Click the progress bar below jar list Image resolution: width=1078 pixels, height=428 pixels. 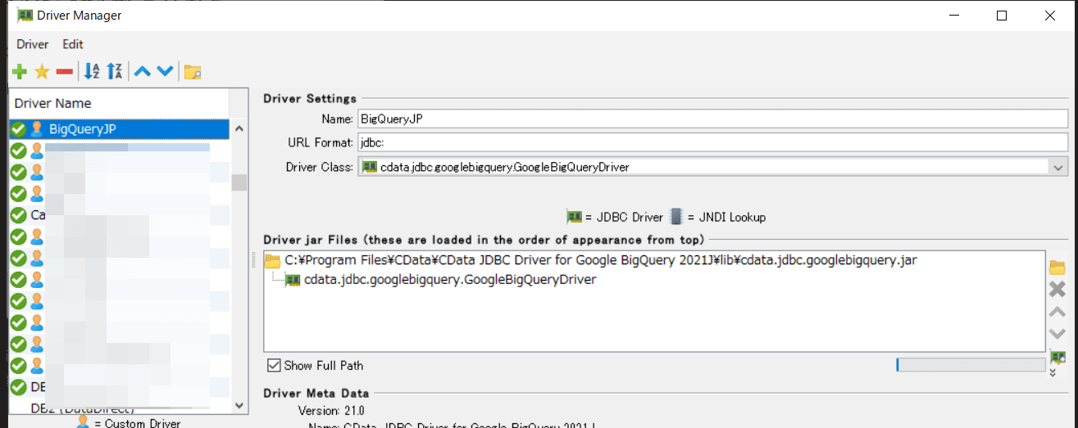click(971, 365)
